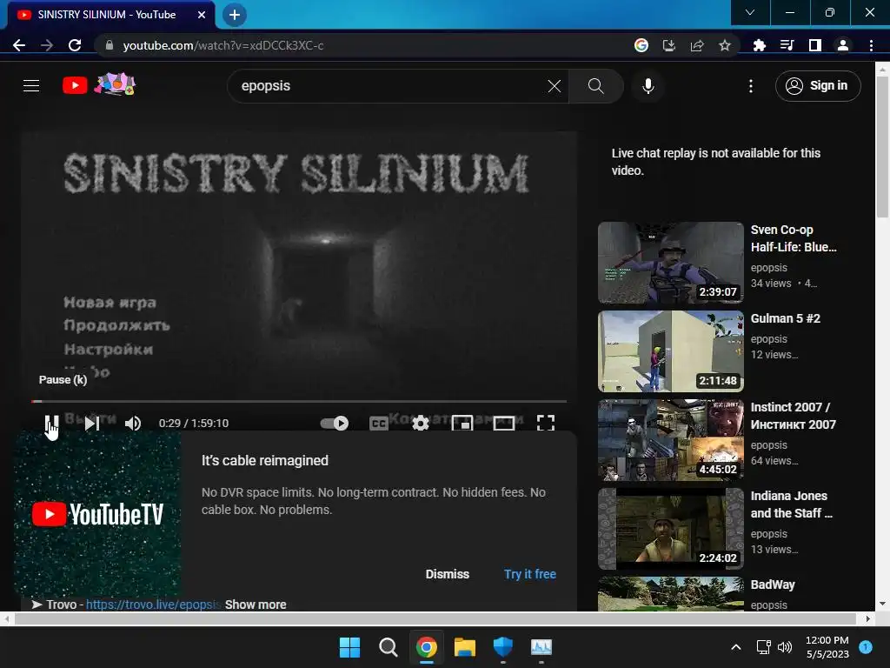Open the tab search dropdown chevron
Viewport: 890px width, 668px height.
click(x=750, y=12)
